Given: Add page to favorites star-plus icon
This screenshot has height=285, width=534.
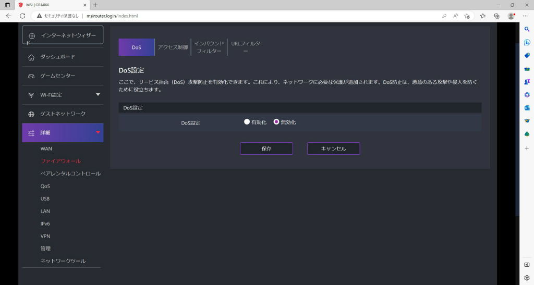Looking at the screenshot, I should (467, 16).
